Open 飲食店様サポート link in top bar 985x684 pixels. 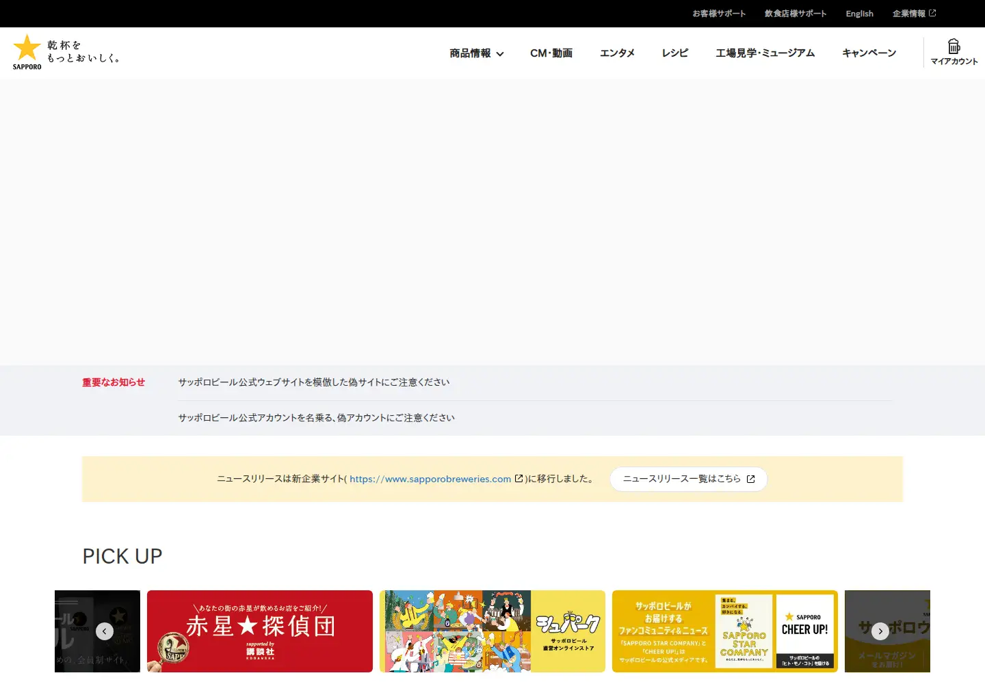(x=796, y=14)
